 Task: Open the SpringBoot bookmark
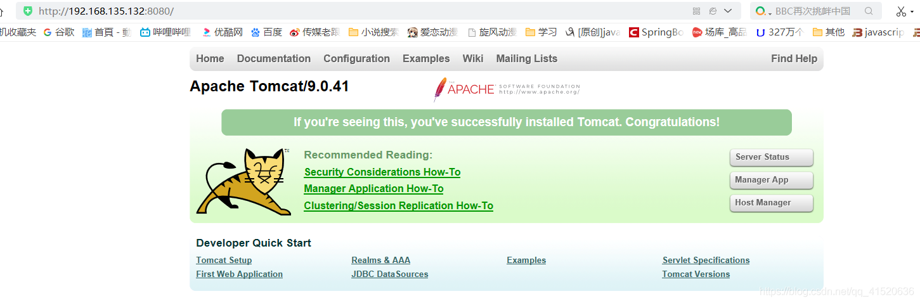[x=656, y=32]
